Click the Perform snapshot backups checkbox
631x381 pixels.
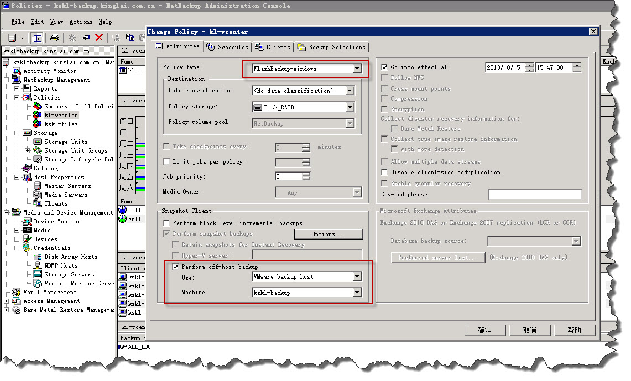(166, 234)
